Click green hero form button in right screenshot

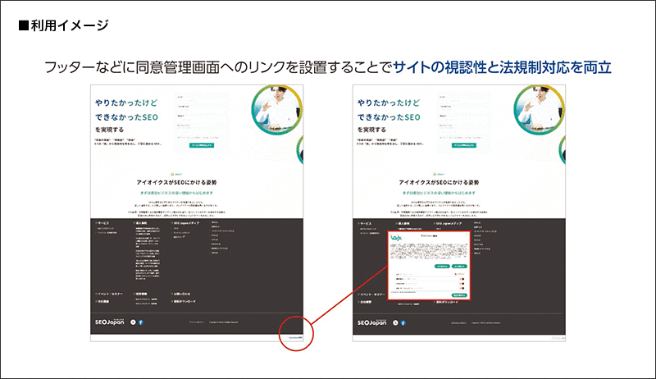464,145
